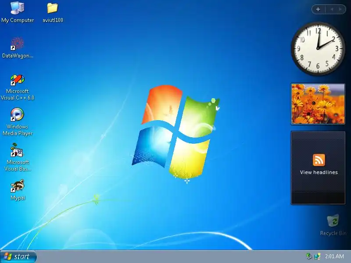The height and width of the screenshot is (263, 351).
Task: Open View headlines in the feed gadget
Action: (319, 172)
